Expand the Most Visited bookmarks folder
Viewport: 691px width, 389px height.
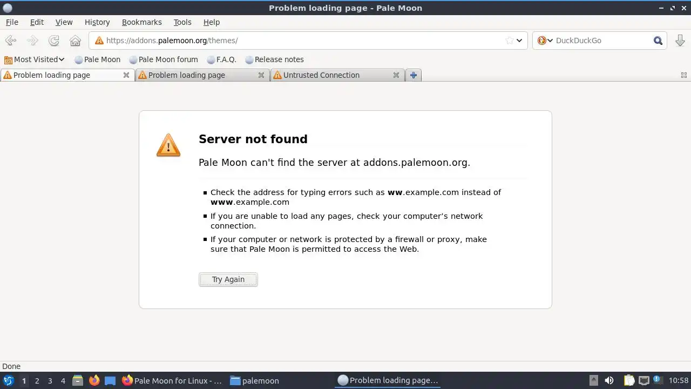(34, 59)
